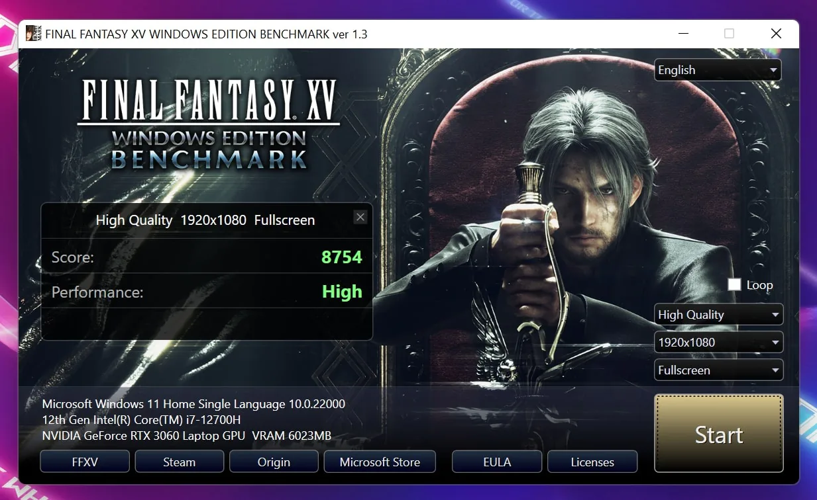Click the 'Score:' label
The image size is (817, 500).
coord(73,257)
